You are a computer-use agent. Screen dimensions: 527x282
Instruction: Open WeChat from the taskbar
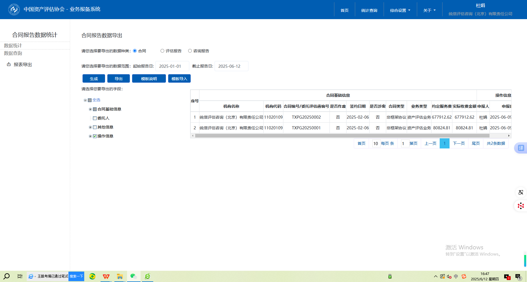pos(134,276)
